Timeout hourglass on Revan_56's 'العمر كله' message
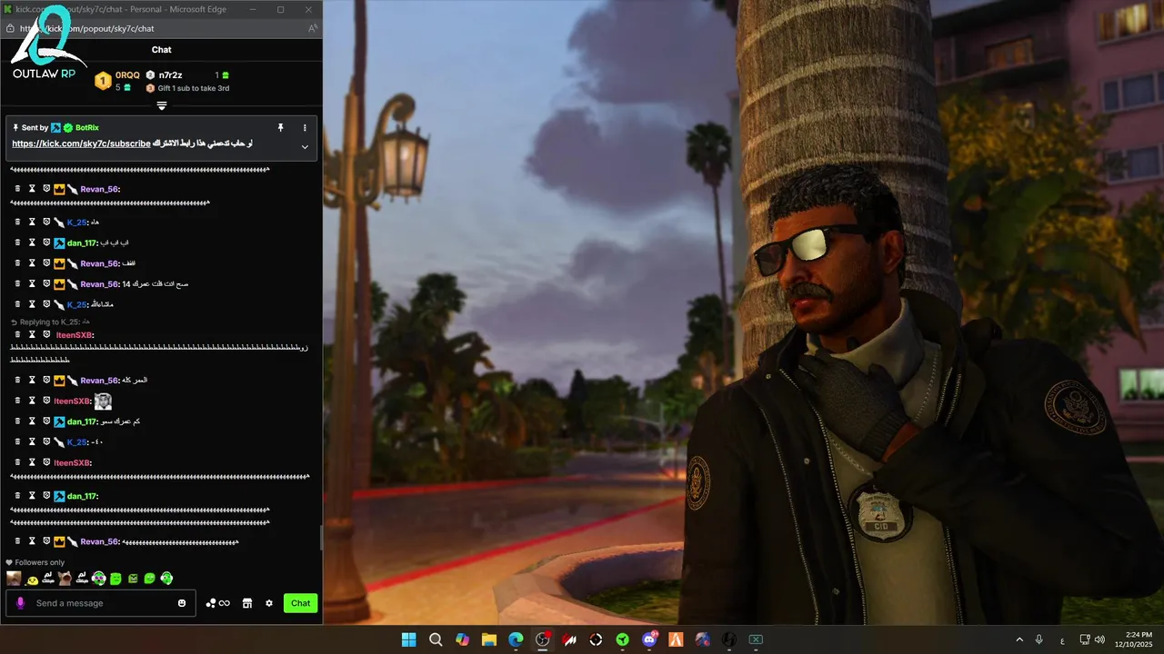1164x654 pixels. click(x=32, y=380)
